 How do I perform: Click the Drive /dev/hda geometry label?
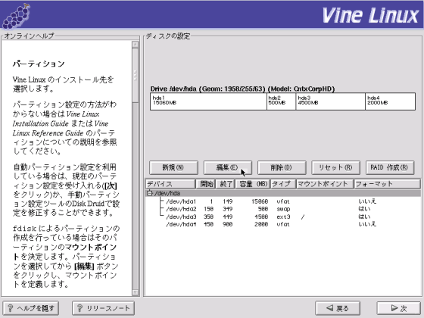[242, 89]
